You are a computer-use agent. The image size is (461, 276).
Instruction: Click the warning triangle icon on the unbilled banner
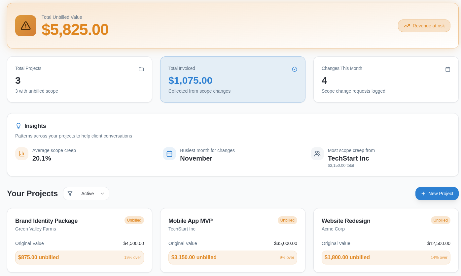pyautogui.click(x=25, y=25)
